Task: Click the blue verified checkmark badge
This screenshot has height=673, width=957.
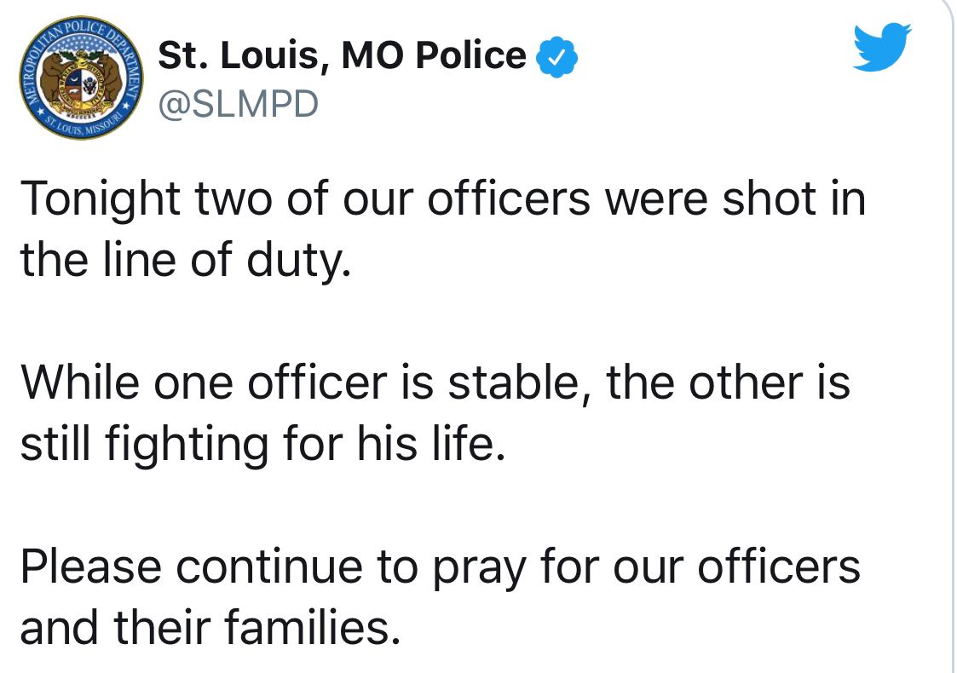Action: [558, 58]
